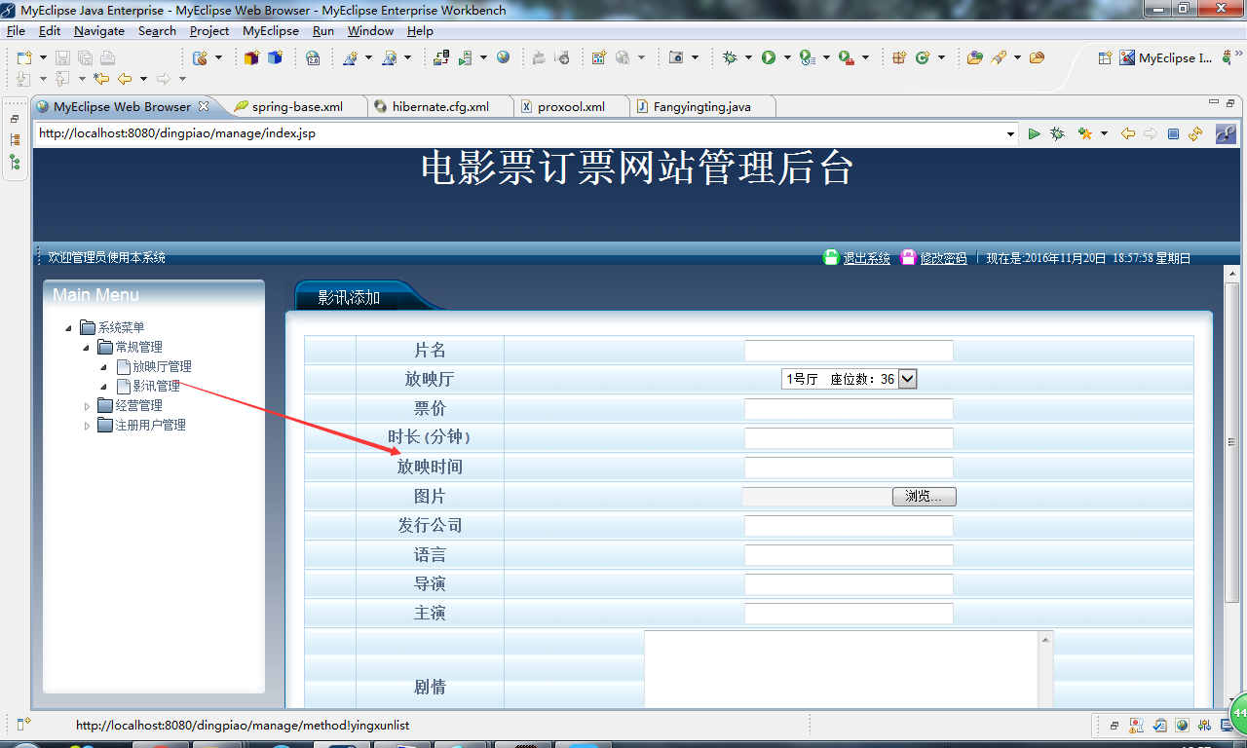
Task: Click the 退出系统 logout icon
Action: point(831,257)
